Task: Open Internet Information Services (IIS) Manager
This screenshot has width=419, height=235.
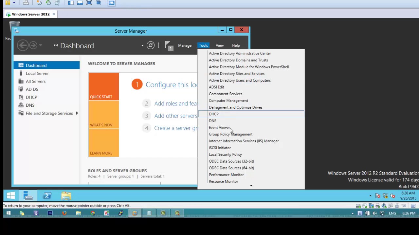Action: (x=251, y=141)
